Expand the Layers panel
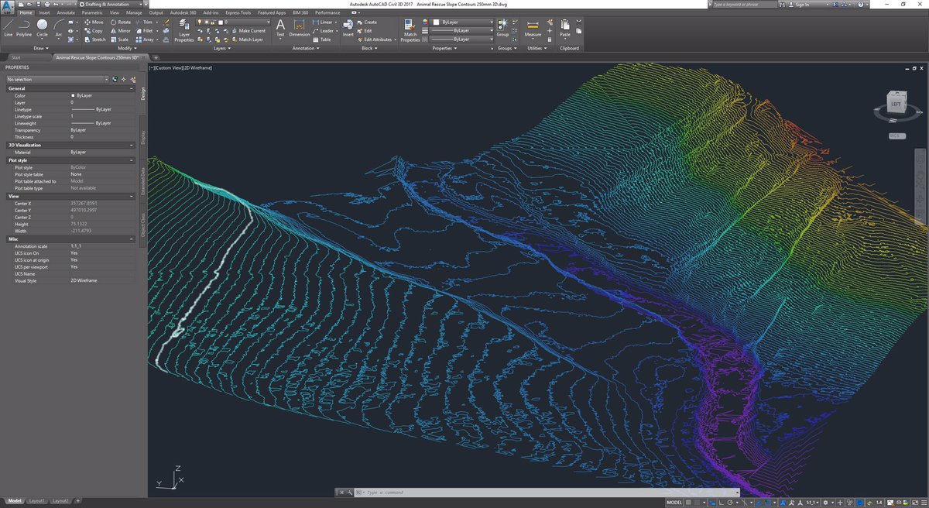 click(x=221, y=48)
